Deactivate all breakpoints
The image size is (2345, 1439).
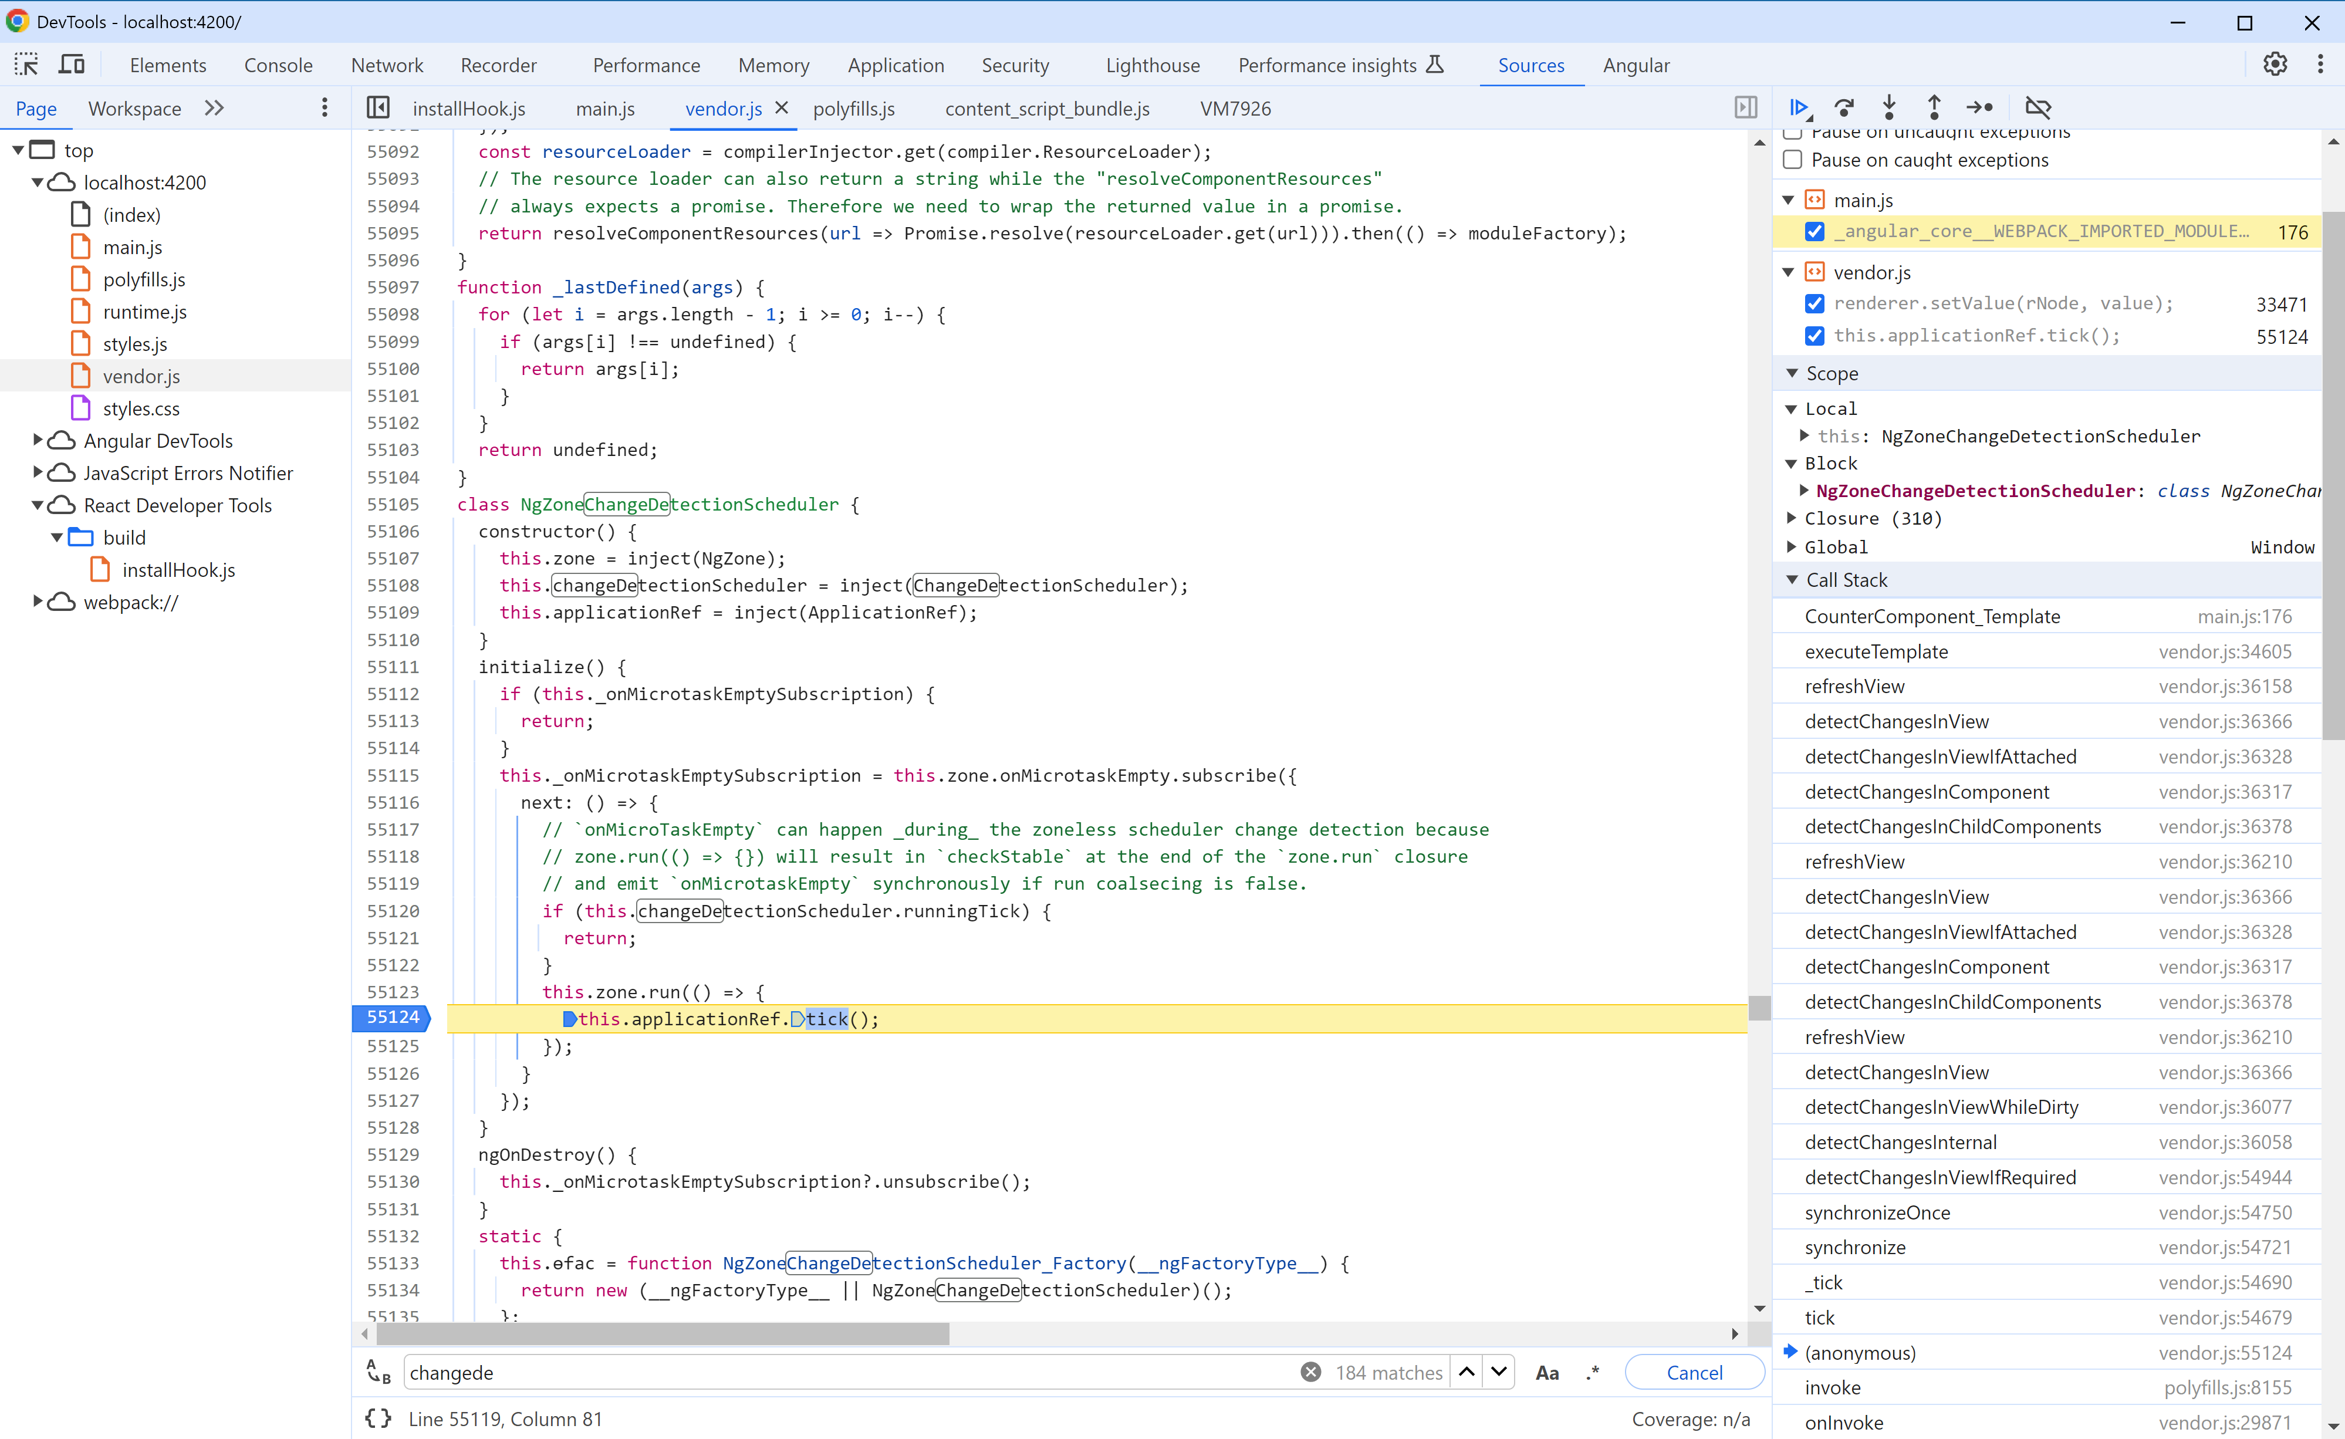tap(2039, 107)
